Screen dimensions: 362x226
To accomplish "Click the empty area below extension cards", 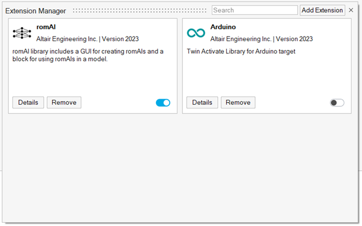I will pos(180,166).
